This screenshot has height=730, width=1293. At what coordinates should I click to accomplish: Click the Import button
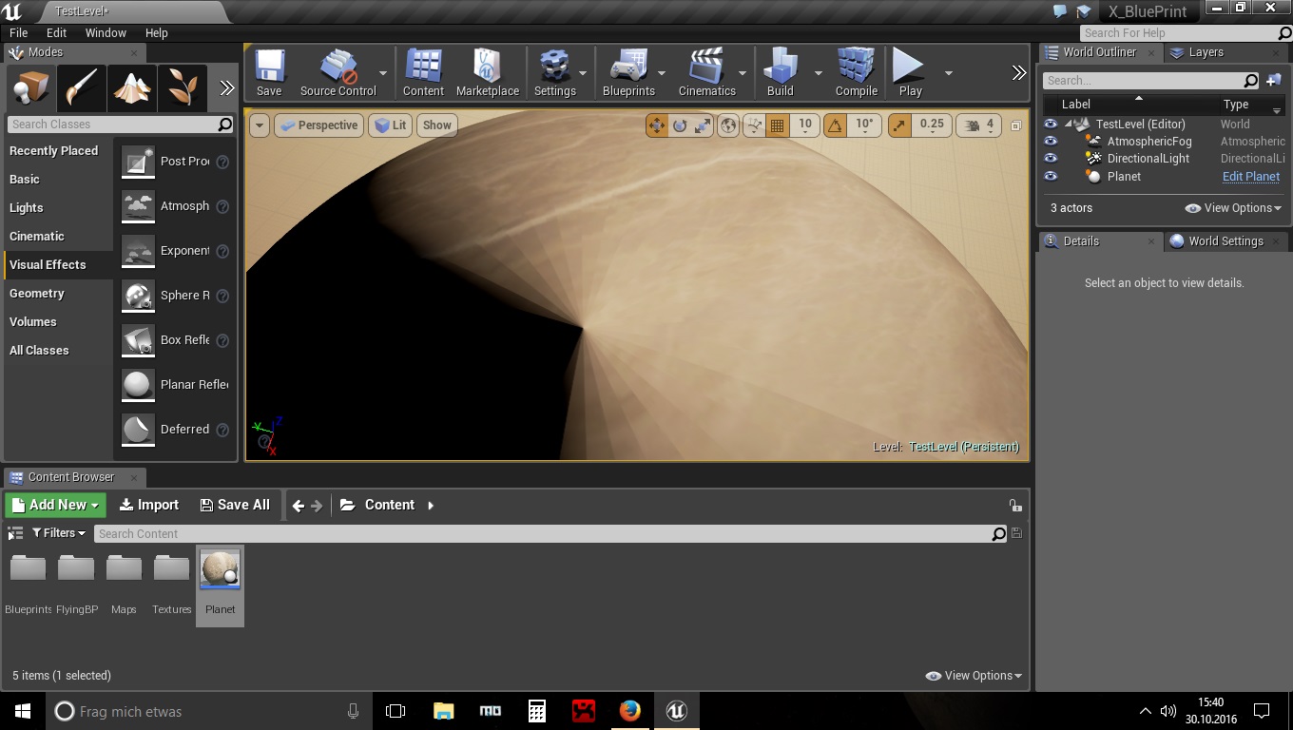(x=149, y=505)
